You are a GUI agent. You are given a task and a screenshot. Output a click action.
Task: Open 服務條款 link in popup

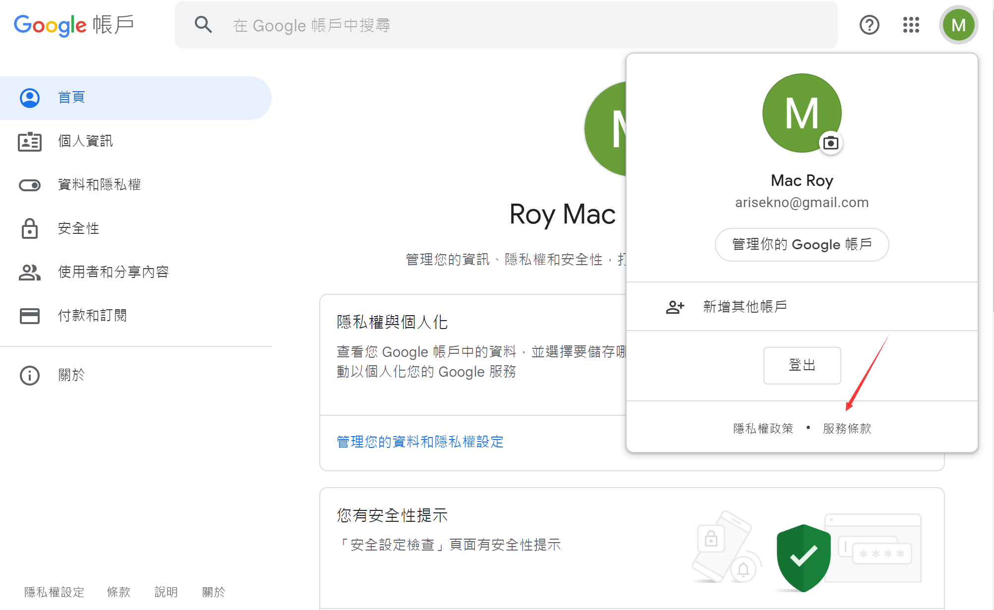point(847,428)
